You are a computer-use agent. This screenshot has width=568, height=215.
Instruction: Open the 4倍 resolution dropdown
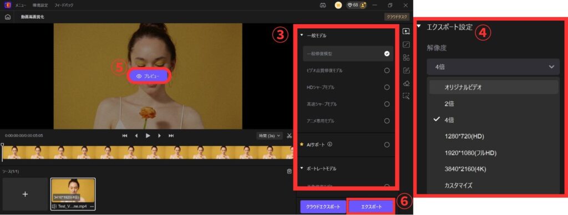pos(493,66)
